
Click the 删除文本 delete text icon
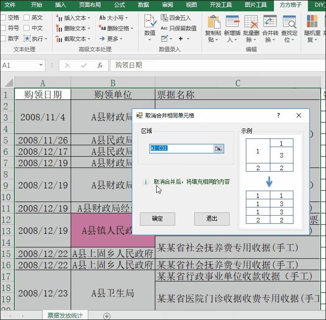click(59, 28)
